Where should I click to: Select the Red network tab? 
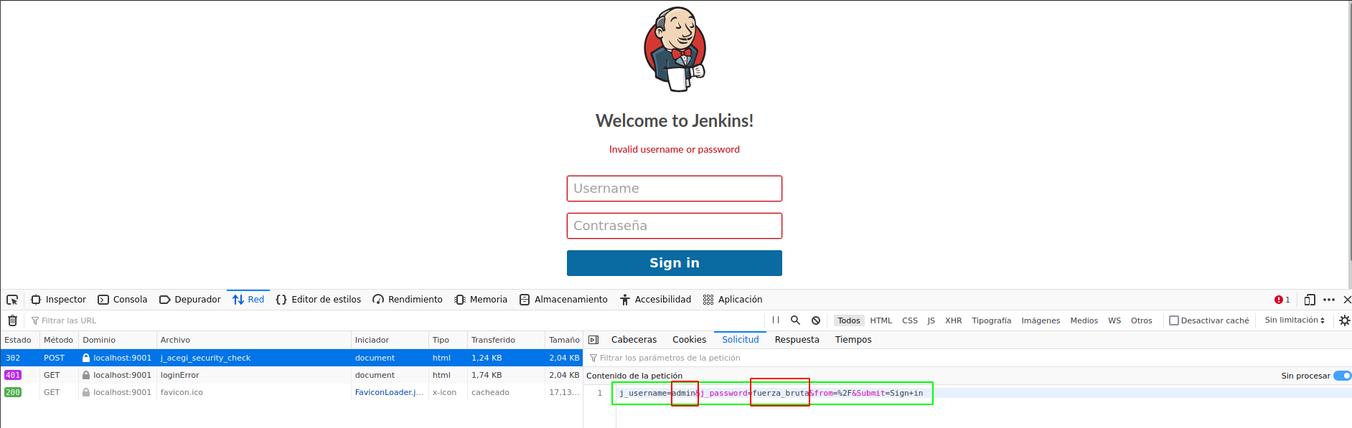click(x=248, y=300)
